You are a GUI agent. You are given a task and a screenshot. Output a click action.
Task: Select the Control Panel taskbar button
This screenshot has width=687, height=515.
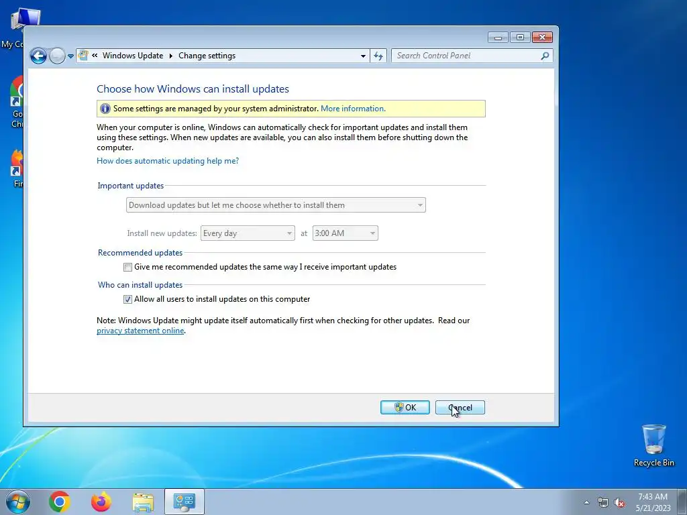click(184, 502)
